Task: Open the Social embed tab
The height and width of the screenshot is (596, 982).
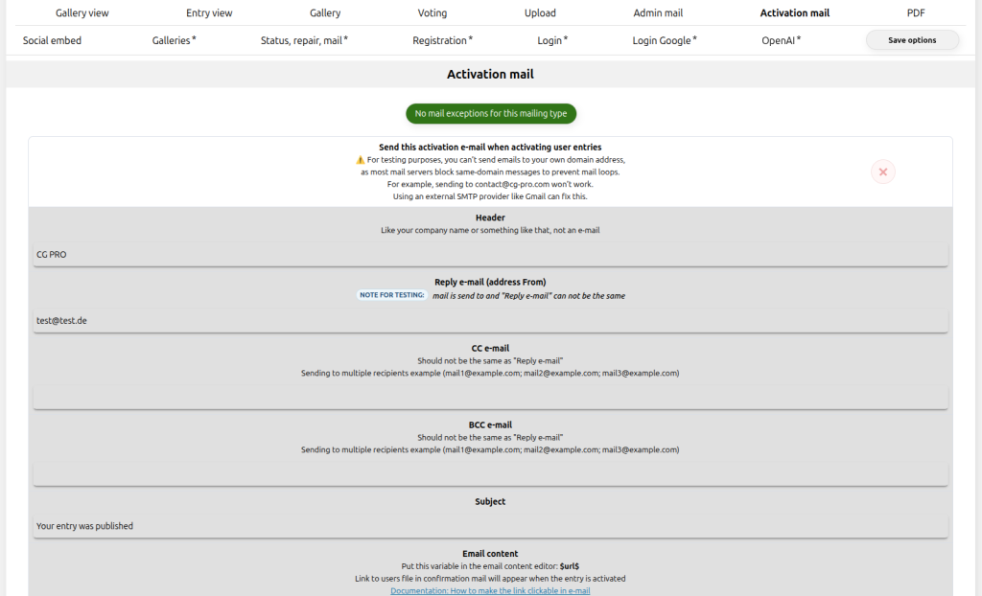Action: (x=52, y=40)
